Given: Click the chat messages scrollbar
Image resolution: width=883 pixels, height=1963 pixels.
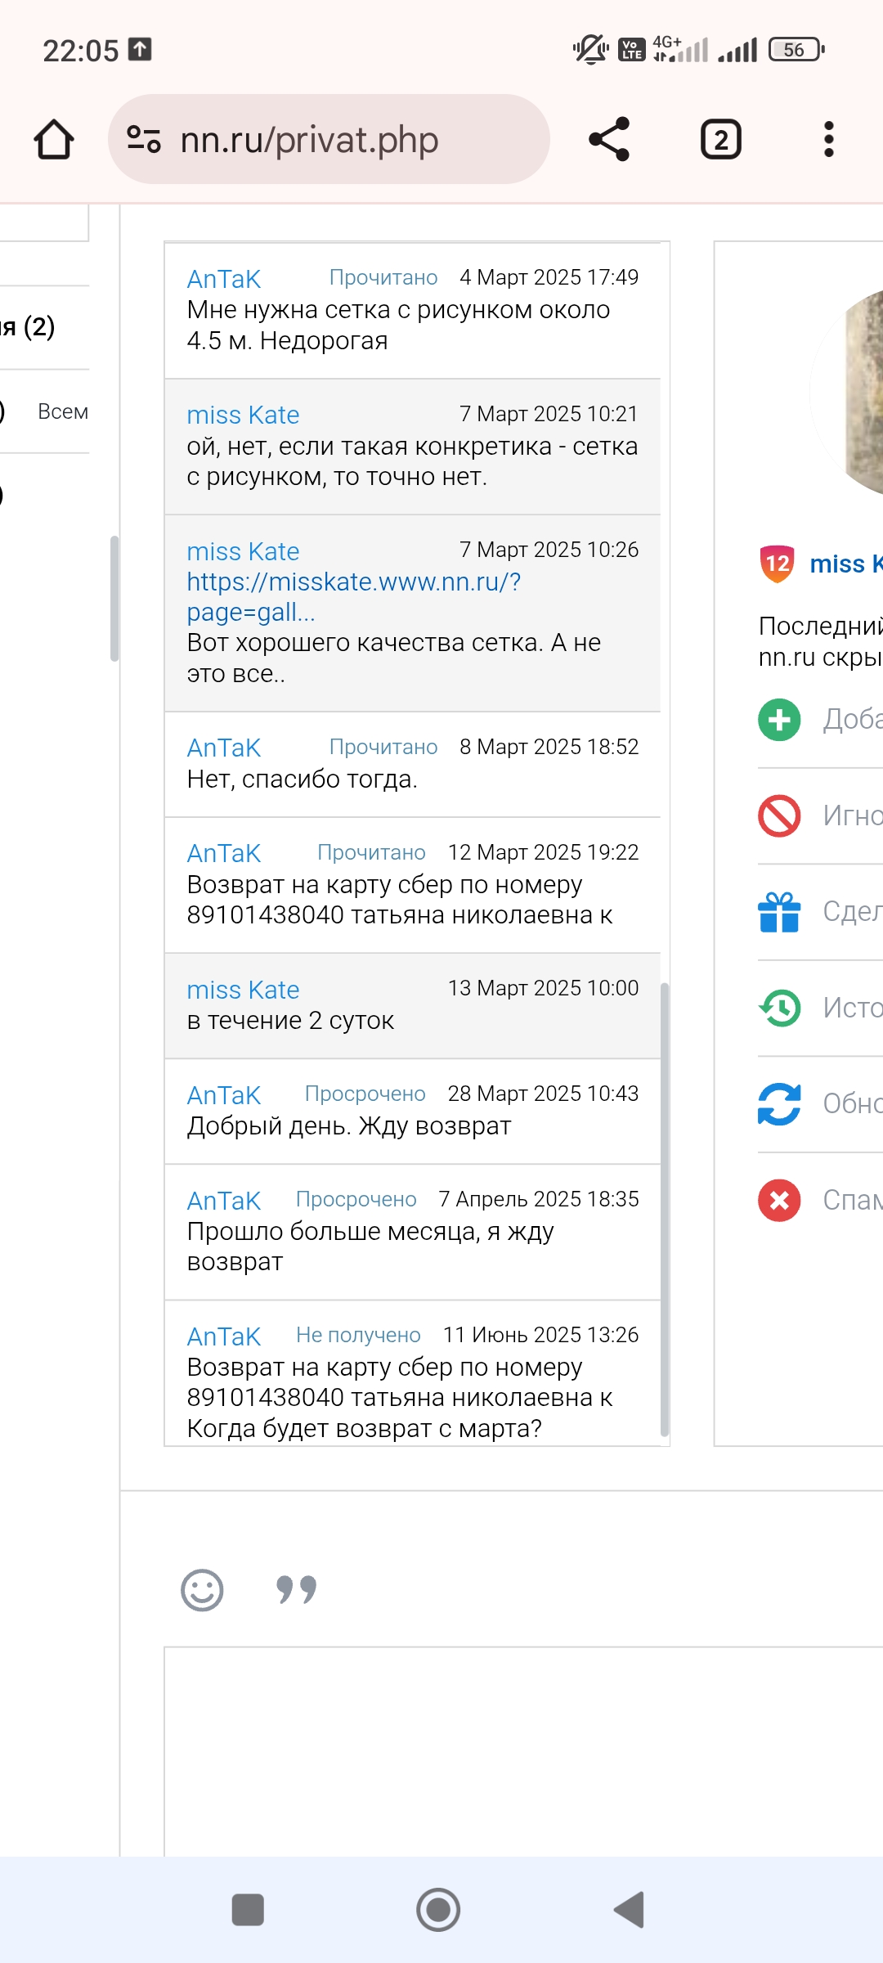Looking at the screenshot, I should coord(665,1211).
